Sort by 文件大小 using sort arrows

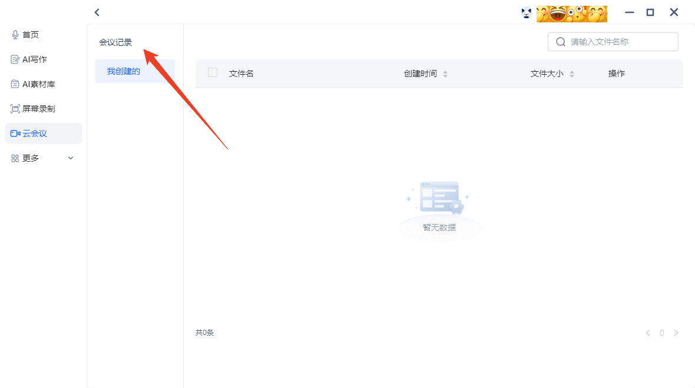572,74
